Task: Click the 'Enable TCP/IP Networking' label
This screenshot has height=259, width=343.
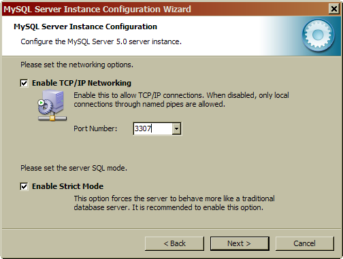Action: point(82,83)
